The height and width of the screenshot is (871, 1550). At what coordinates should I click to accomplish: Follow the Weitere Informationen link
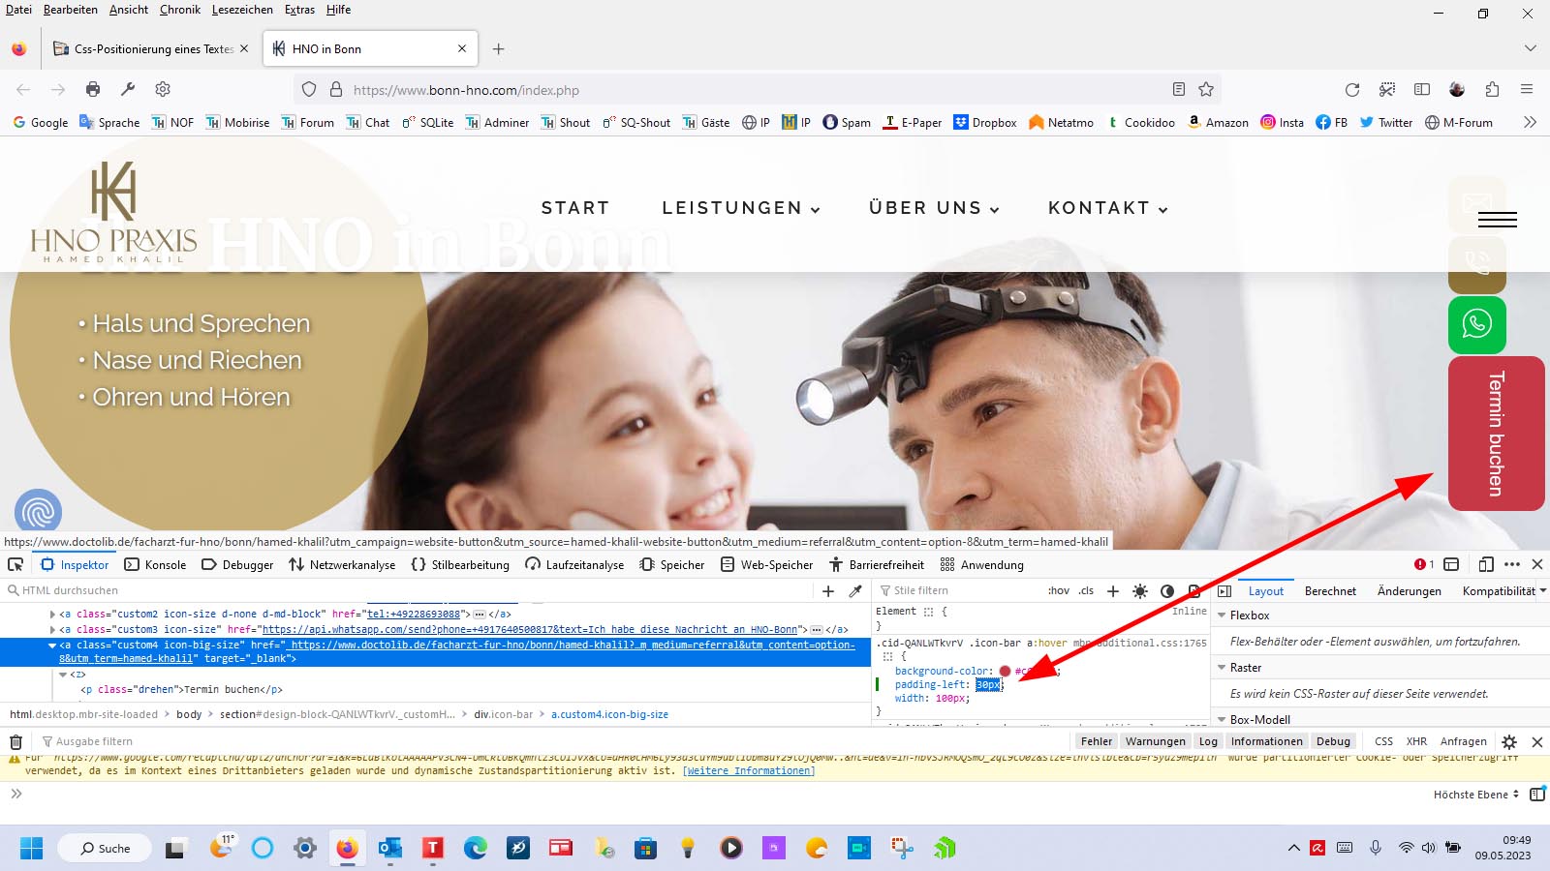click(x=748, y=771)
